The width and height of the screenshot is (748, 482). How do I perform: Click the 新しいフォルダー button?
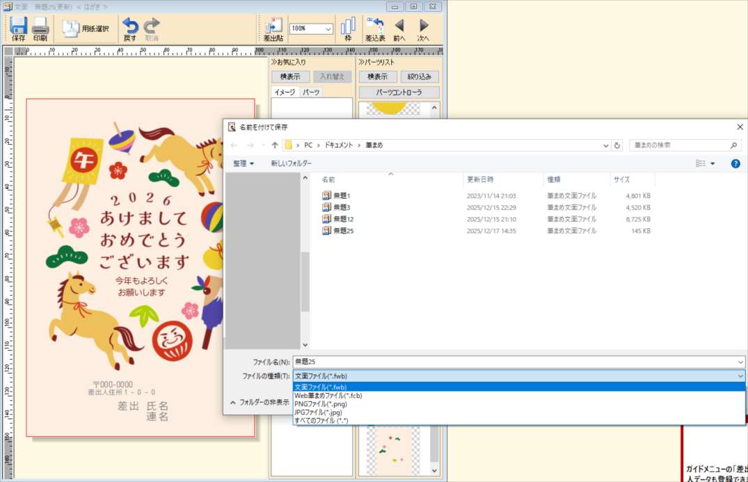291,163
